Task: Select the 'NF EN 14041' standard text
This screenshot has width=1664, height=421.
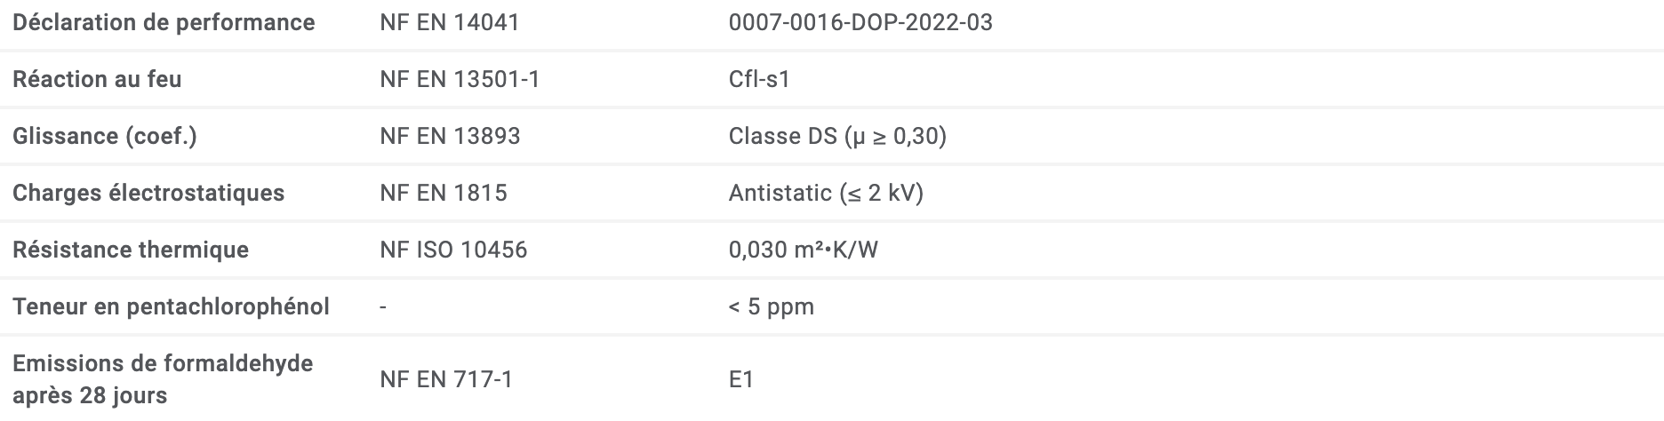Action: coord(449,22)
